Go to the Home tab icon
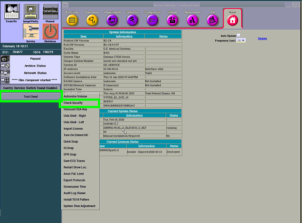The image size is (302, 223). pos(233,19)
